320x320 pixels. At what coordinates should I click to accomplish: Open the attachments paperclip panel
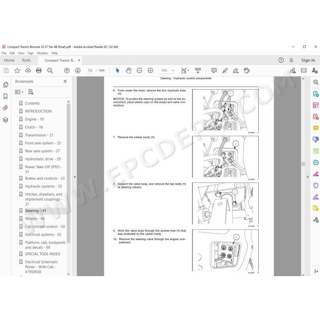(5, 108)
